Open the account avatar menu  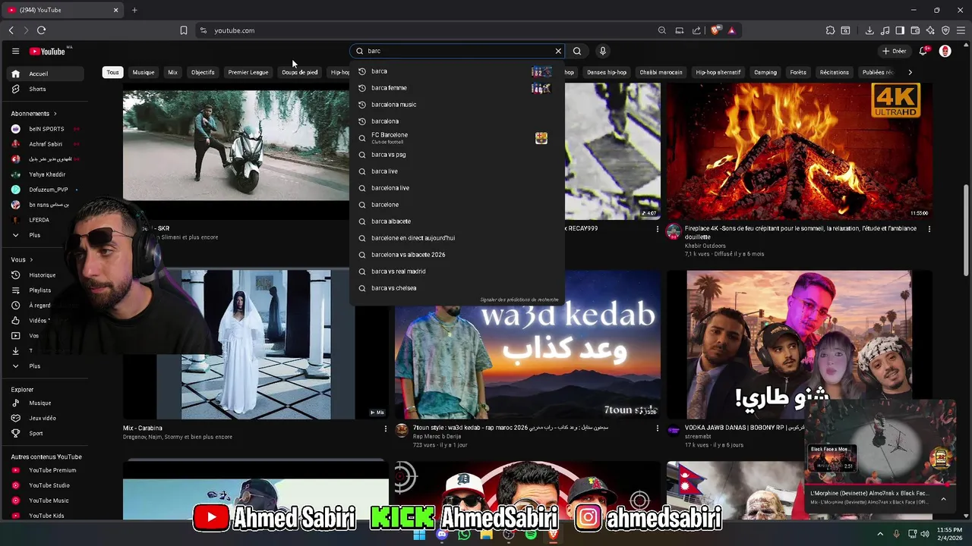[945, 51]
